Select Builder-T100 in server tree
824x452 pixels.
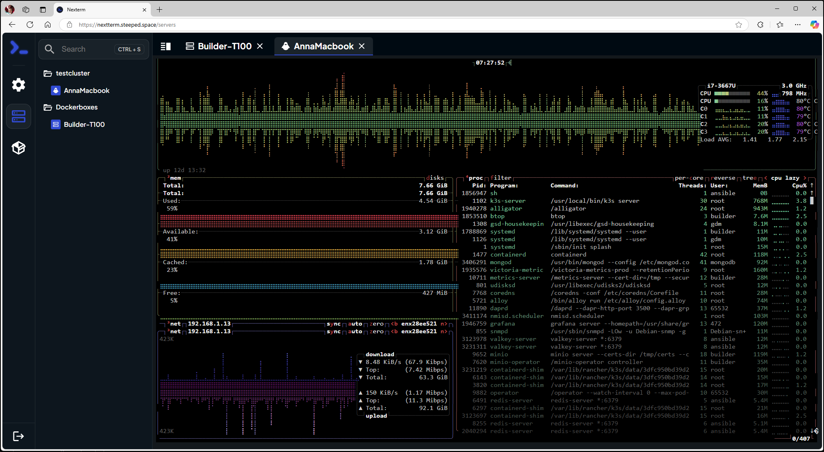click(84, 124)
